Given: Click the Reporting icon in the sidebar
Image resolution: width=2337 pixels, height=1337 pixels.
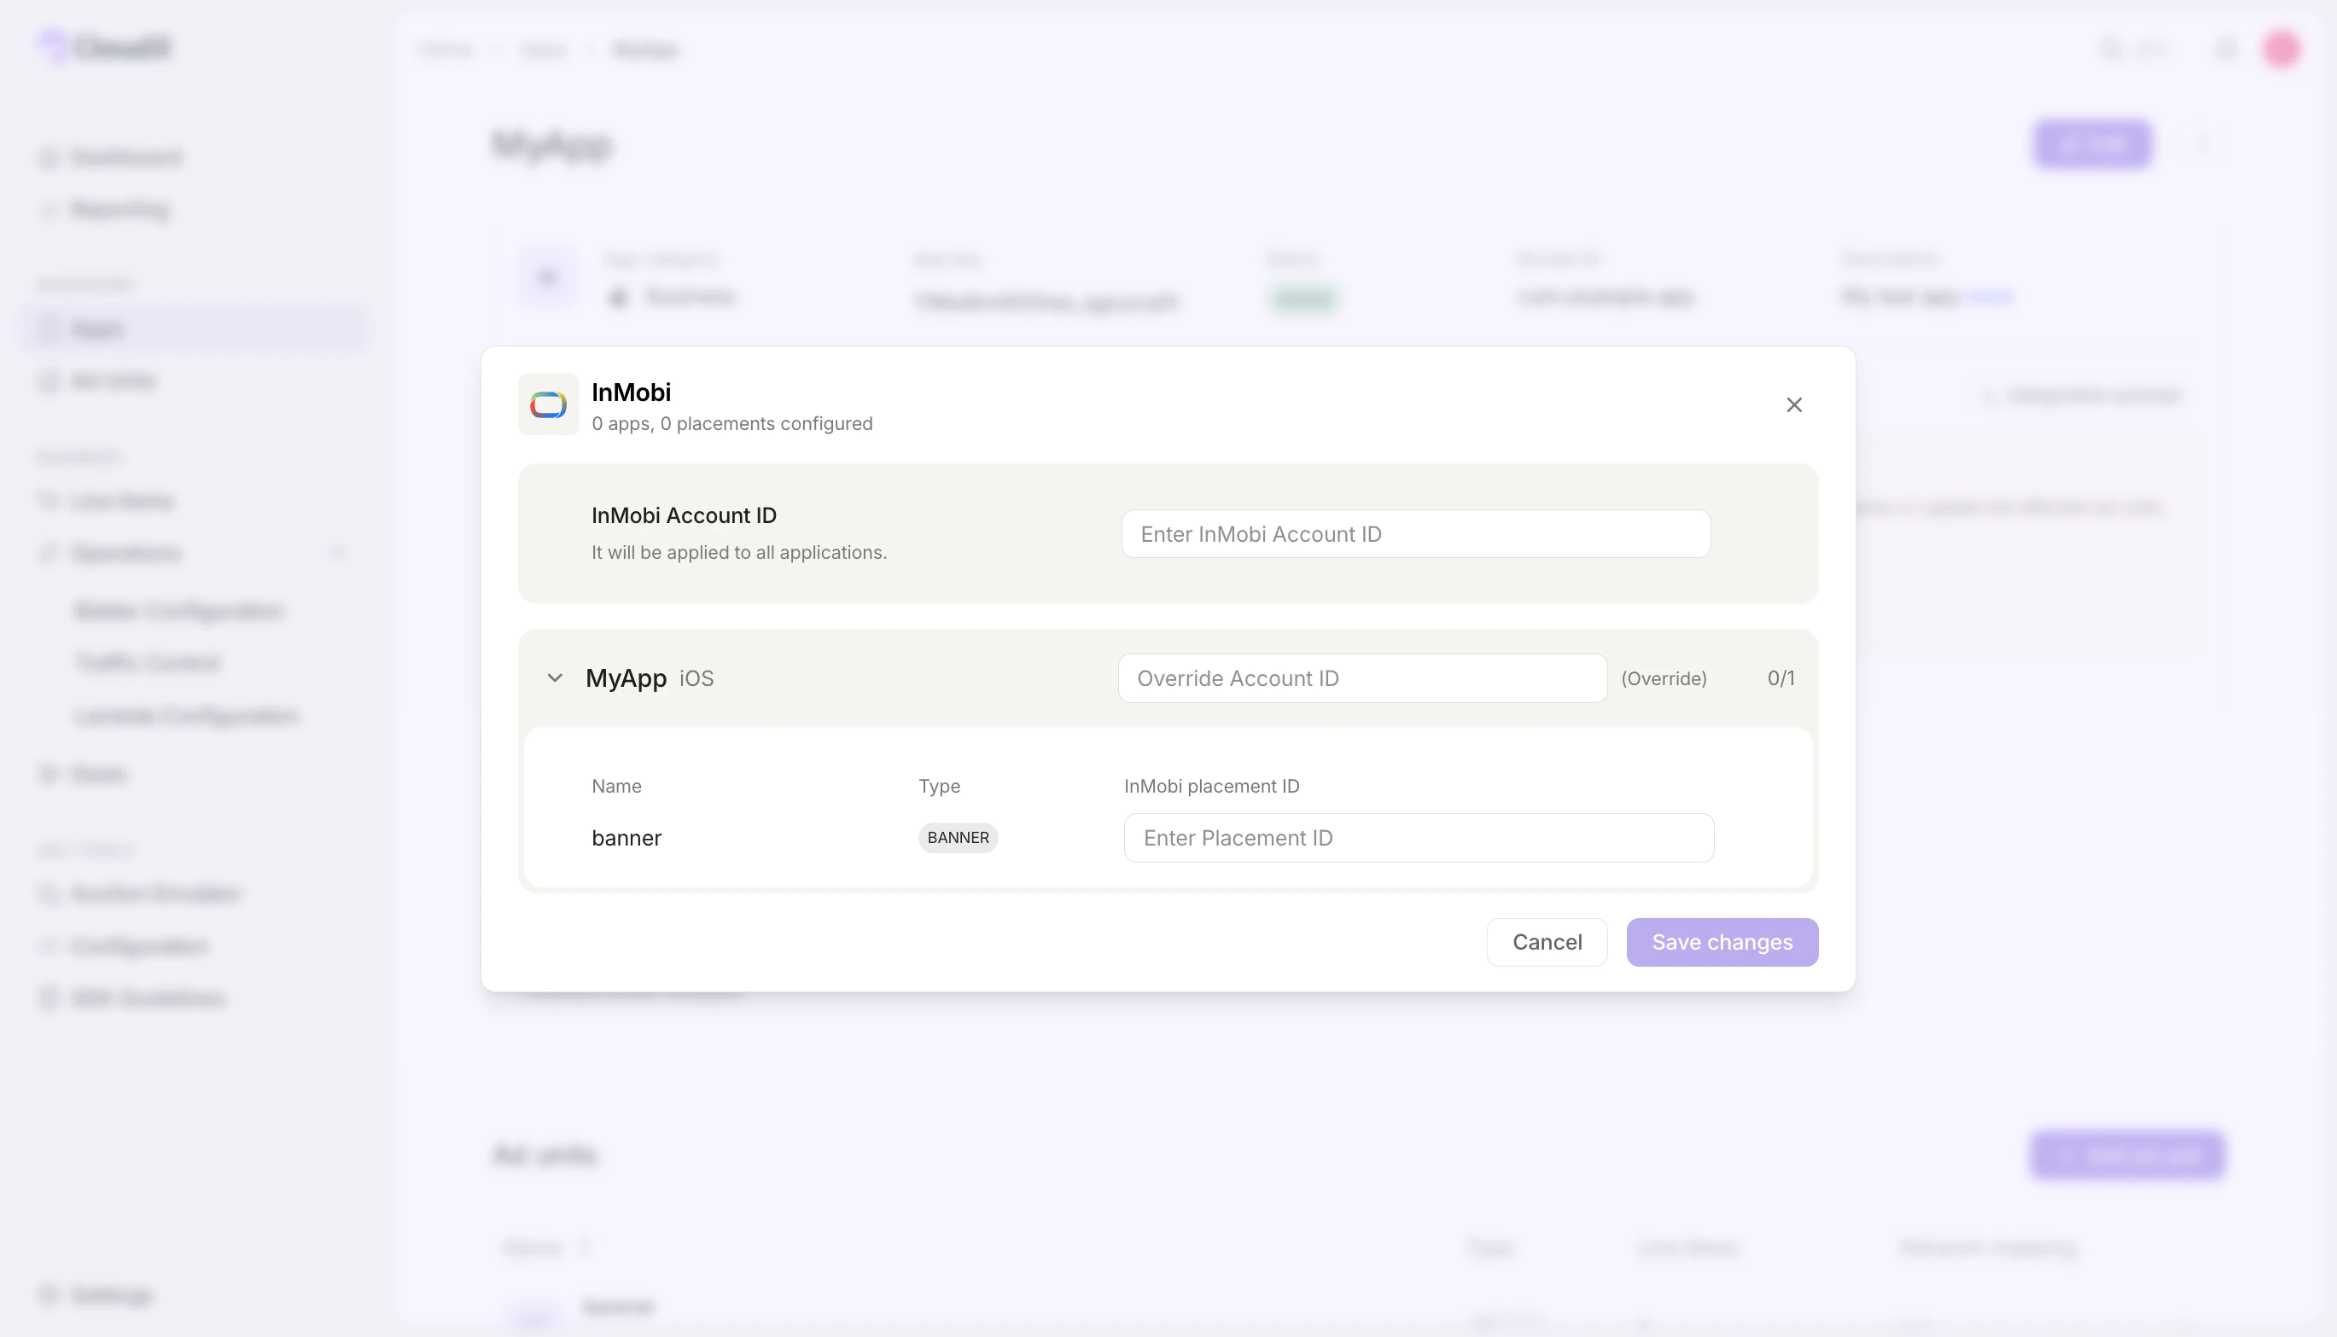Looking at the screenshot, I should pyautogui.click(x=48, y=208).
